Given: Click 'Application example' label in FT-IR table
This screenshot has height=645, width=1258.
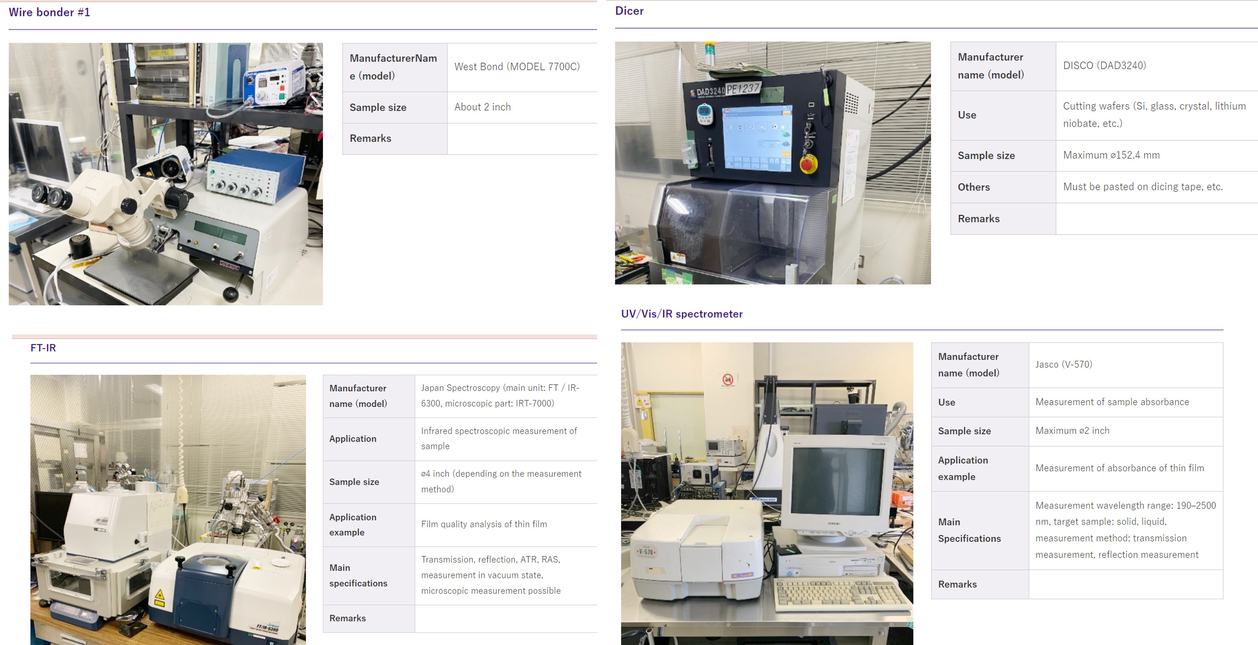Looking at the screenshot, I should coord(369,525).
